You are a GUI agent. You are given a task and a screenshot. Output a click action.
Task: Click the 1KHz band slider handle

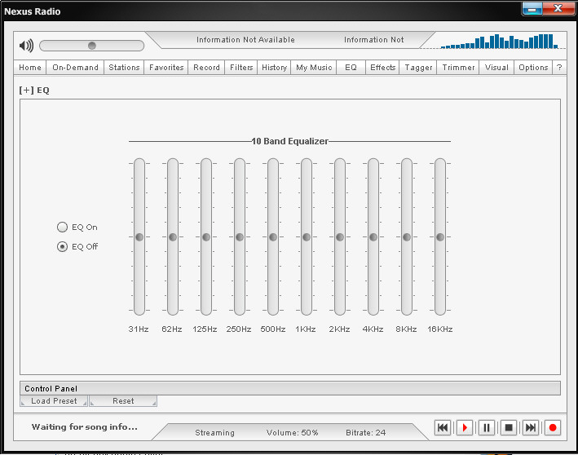pos(307,237)
